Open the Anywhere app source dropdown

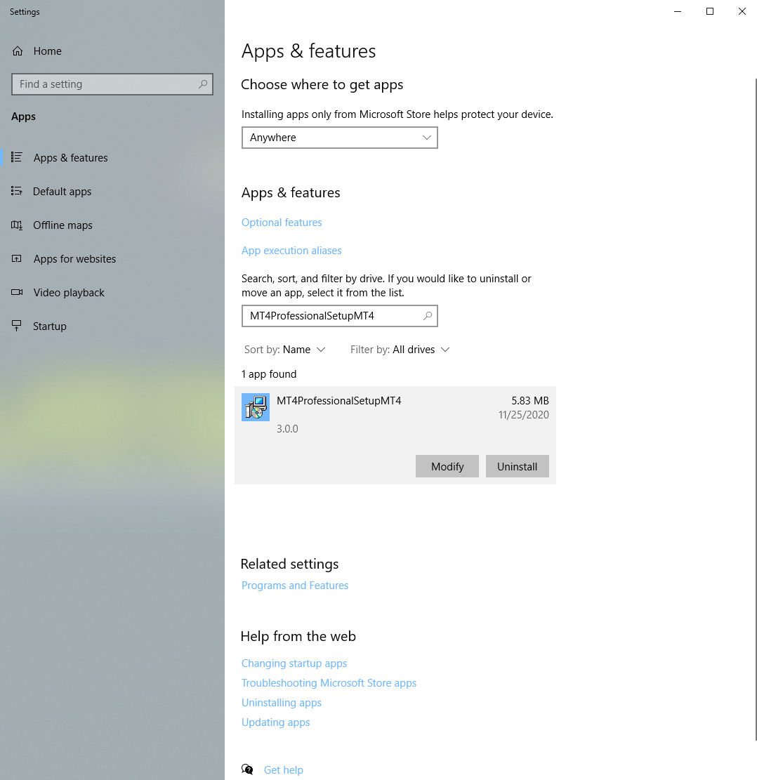click(x=339, y=138)
